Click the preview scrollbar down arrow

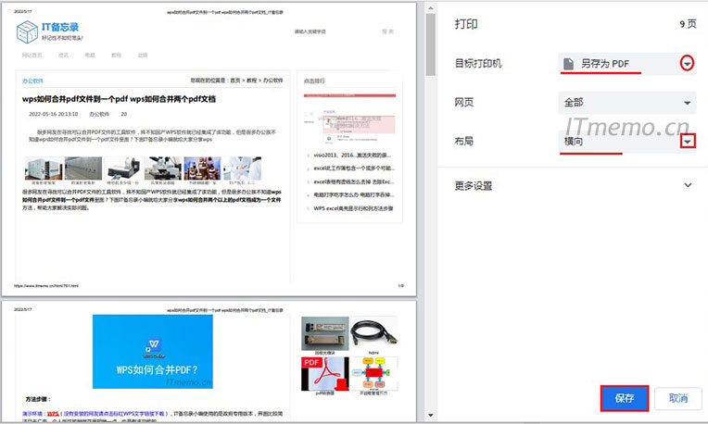(430, 415)
